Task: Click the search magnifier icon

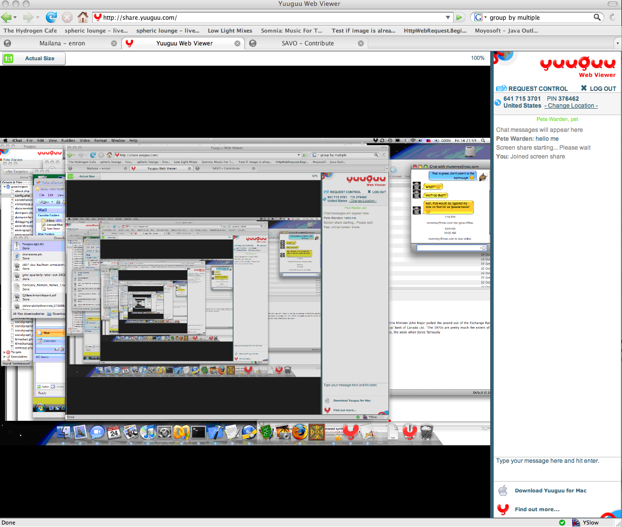Action: 597,17
